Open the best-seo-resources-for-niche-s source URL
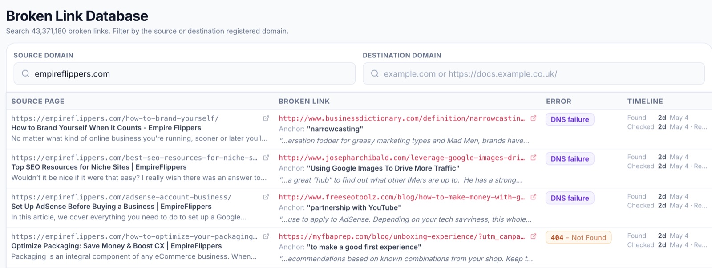The height and width of the screenshot is (268, 712). (134, 158)
